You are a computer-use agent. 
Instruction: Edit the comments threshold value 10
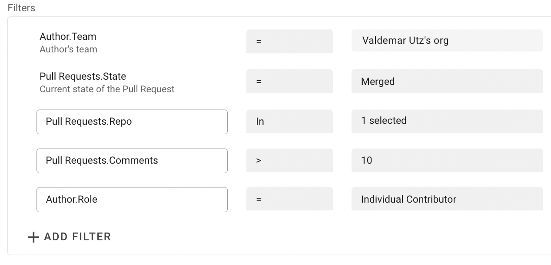[447, 160]
